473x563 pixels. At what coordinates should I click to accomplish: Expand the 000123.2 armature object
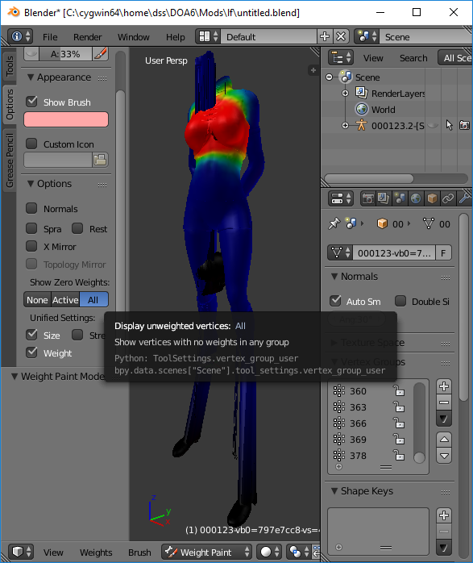tap(346, 125)
